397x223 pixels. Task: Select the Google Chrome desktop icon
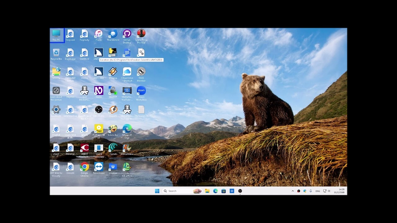click(84, 170)
